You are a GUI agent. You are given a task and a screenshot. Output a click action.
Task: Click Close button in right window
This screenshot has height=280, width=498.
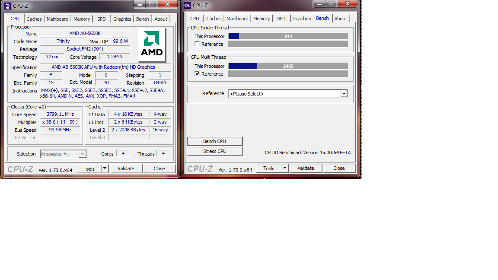coord(339,168)
